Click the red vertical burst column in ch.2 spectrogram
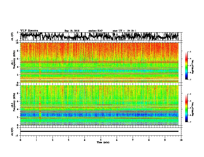This screenshot has height=157, width=204. [x=40, y=105]
